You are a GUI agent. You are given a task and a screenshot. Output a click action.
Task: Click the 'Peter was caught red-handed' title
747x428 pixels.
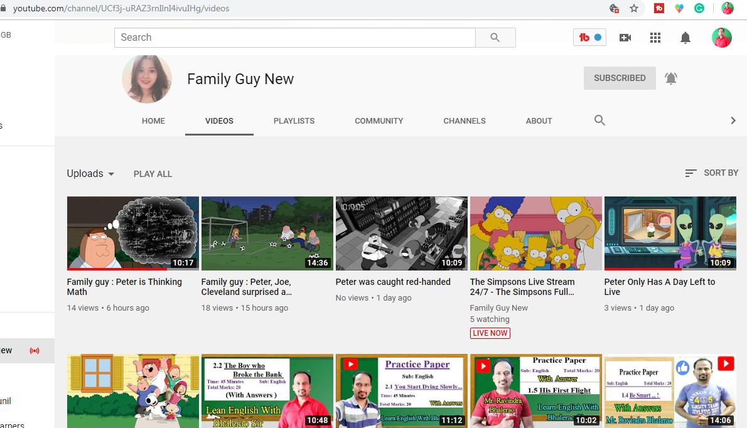(393, 282)
